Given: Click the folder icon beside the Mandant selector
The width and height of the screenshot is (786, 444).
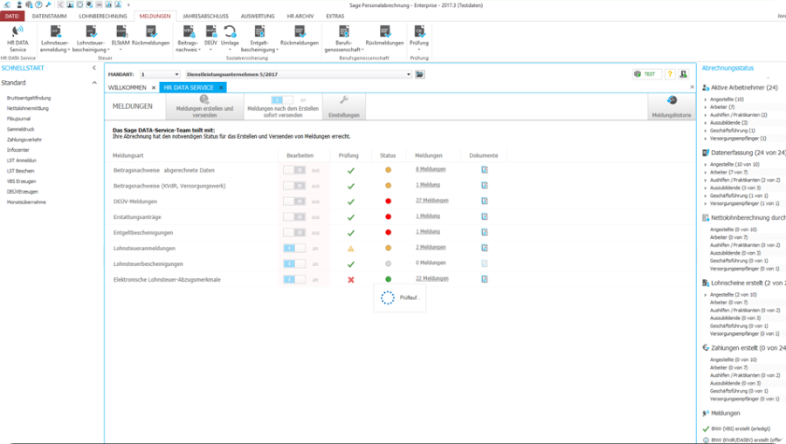Looking at the screenshot, I should 419,74.
